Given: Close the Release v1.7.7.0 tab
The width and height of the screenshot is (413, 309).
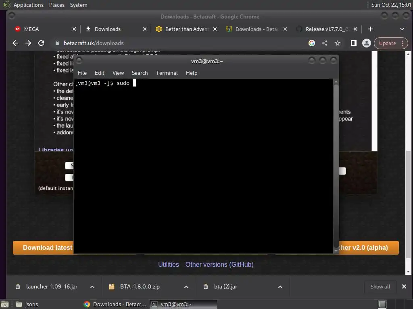Looking at the screenshot, I should (x=355, y=29).
